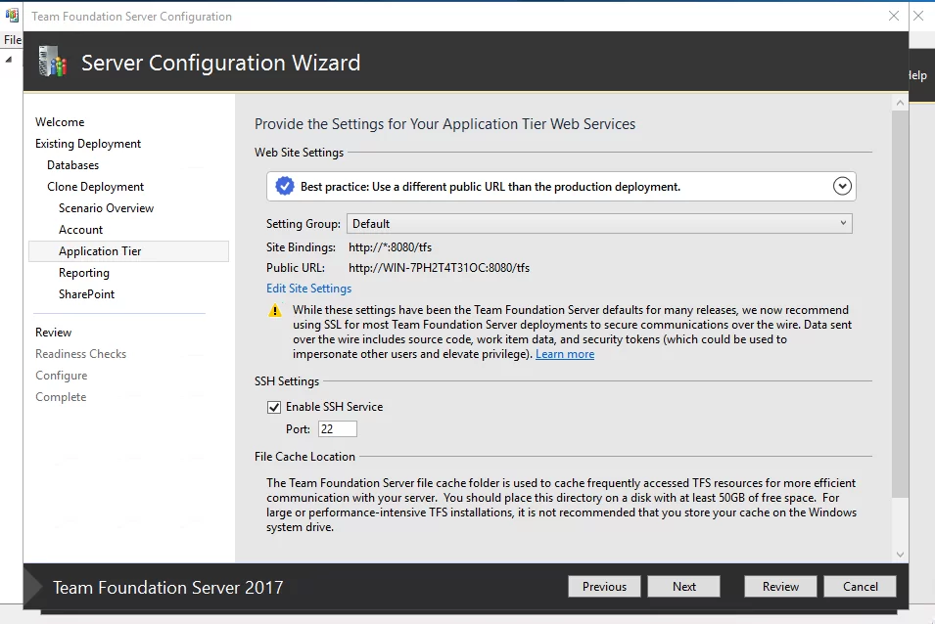Viewport: 935px width, 624px height.
Task: Go to the Welcome step
Action: (x=60, y=122)
